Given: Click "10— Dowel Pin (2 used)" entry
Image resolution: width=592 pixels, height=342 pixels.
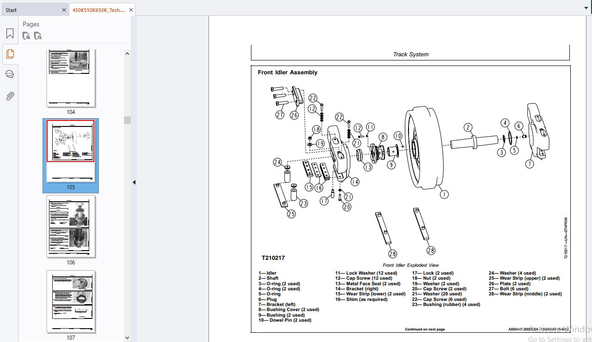Looking at the screenshot, I should click(285, 320).
